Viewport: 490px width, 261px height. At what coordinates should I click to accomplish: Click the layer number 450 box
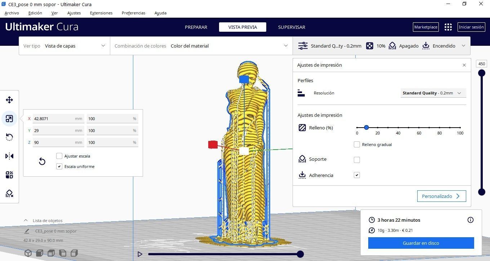pos(482,64)
